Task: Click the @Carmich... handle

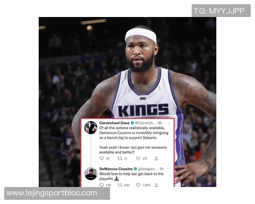Action: click(x=144, y=123)
